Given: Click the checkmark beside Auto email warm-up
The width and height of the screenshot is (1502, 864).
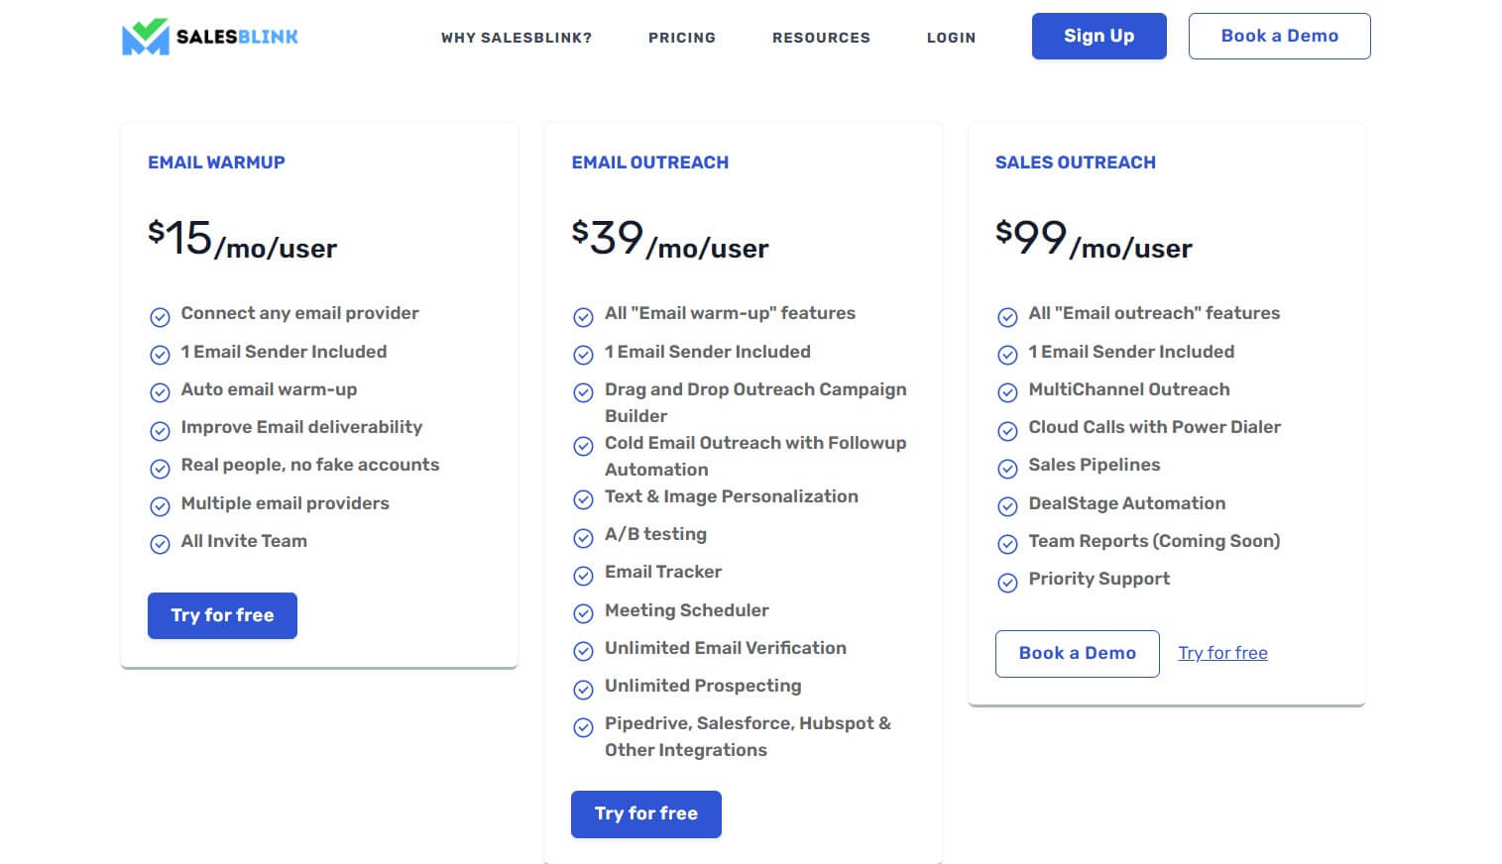Looking at the screenshot, I should tap(161, 392).
